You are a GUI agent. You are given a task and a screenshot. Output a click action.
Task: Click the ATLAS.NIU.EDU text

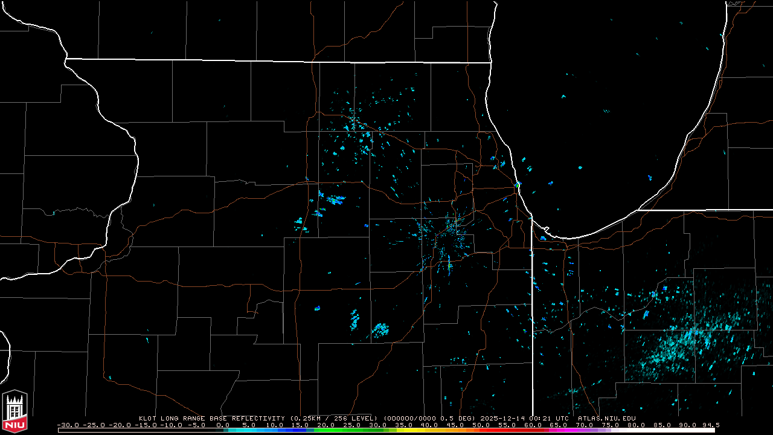(x=606, y=418)
